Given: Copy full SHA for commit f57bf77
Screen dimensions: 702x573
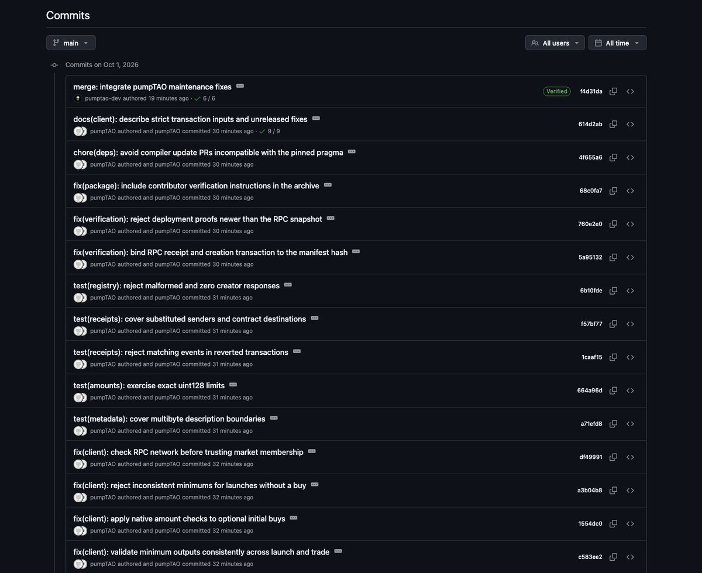Looking at the screenshot, I should point(614,324).
